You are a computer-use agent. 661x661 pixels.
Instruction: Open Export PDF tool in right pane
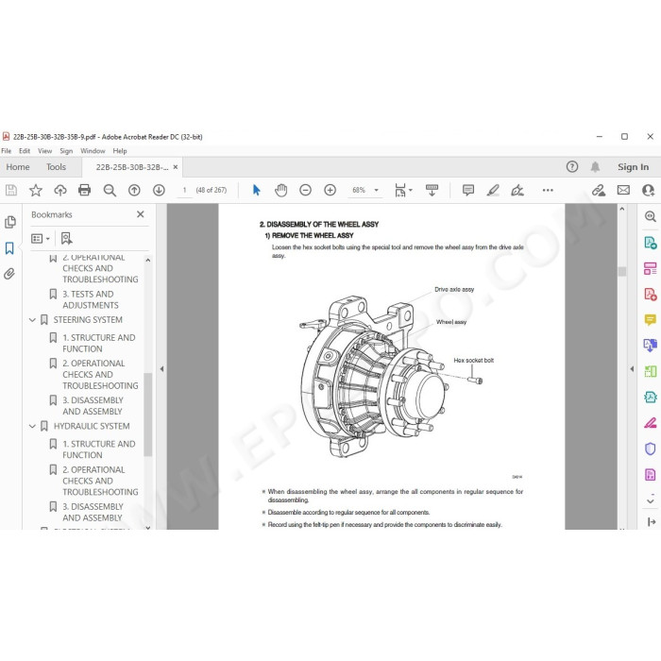pos(650,243)
